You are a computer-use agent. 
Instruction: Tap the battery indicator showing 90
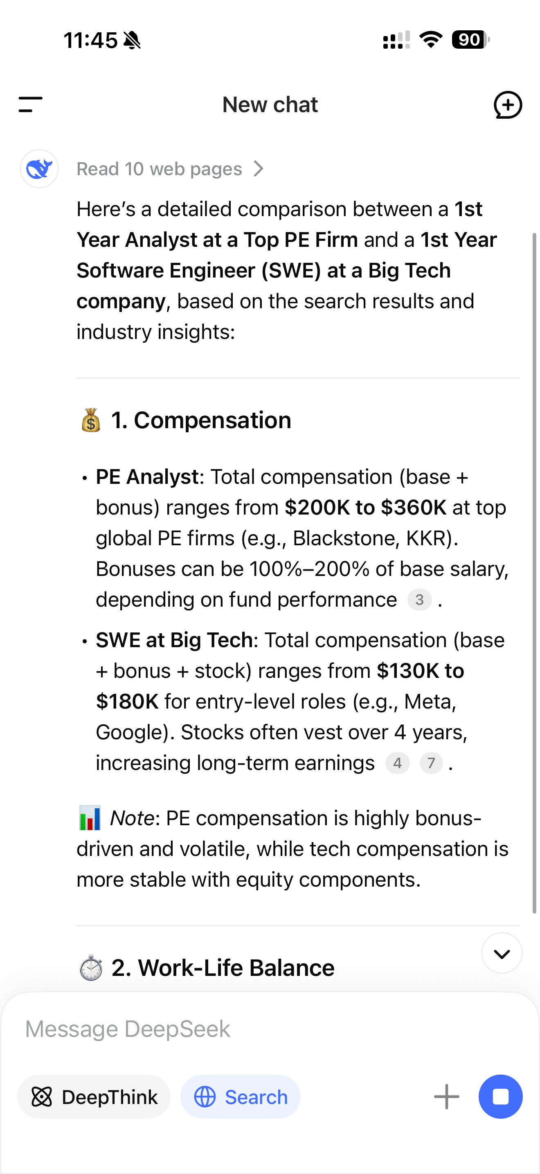(470, 40)
